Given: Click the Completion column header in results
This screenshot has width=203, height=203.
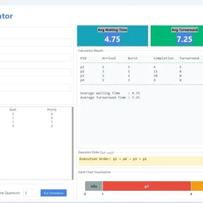Looking at the screenshot, I should pos(163,58).
